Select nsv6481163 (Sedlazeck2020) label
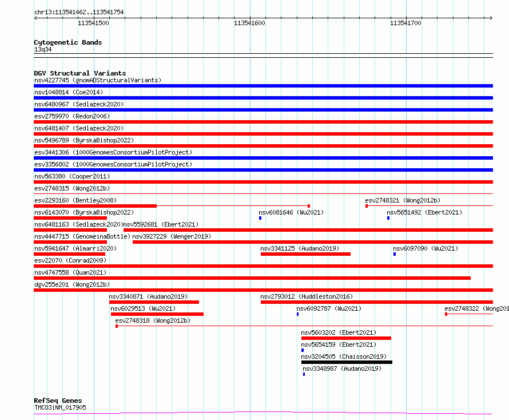The width and height of the screenshot is (509, 420). coord(79,224)
